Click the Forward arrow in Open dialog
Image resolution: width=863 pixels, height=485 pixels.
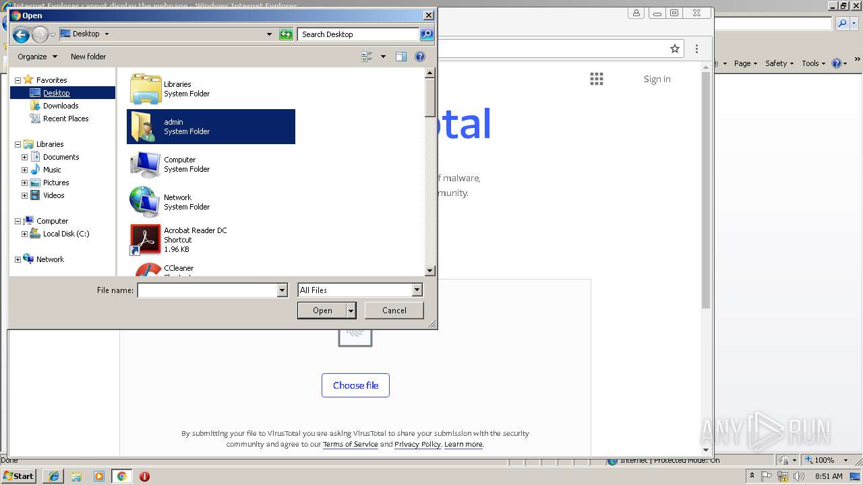tap(40, 34)
